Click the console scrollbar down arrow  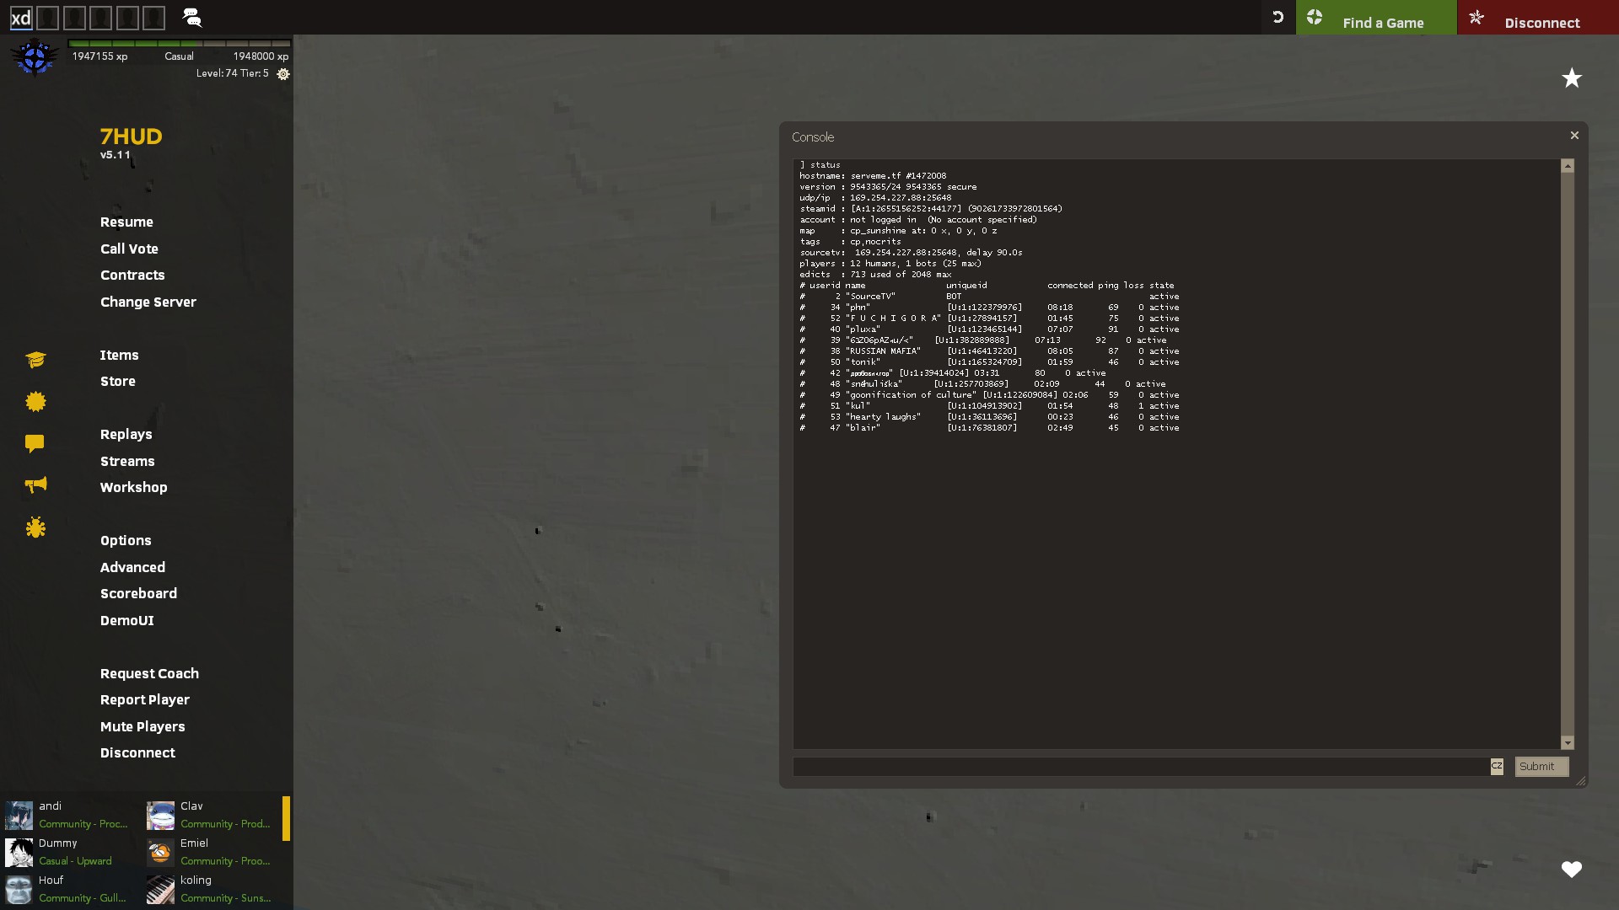coord(1568,742)
